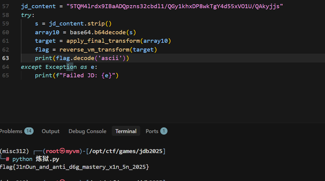Switch to the Problems tab
This screenshot has width=325, height=181.
point(11,131)
